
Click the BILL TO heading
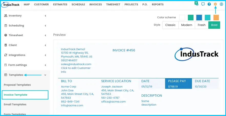[x=67, y=81]
